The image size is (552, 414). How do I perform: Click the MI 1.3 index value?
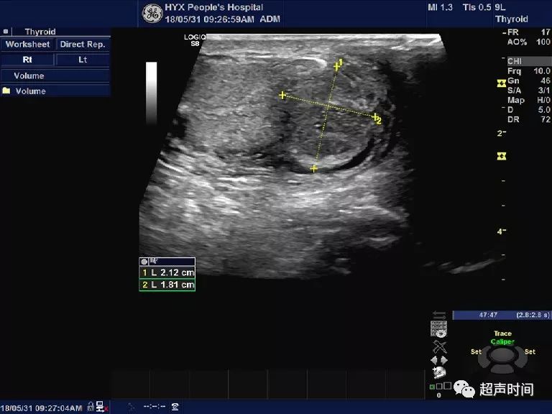[440, 7]
